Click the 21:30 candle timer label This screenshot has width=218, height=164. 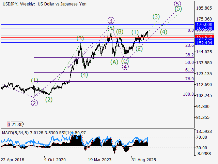(x=17, y=124)
